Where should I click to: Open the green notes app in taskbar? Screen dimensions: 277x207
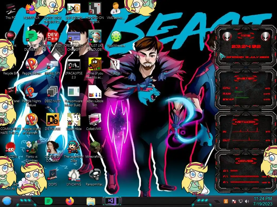coord(48,201)
